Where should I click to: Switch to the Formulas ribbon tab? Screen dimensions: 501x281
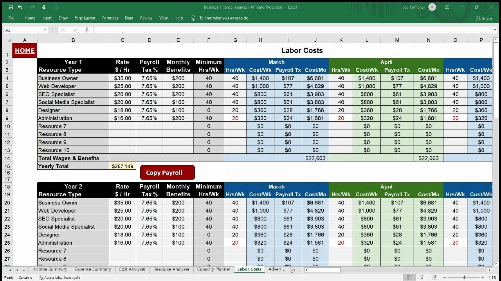(x=110, y=18)
